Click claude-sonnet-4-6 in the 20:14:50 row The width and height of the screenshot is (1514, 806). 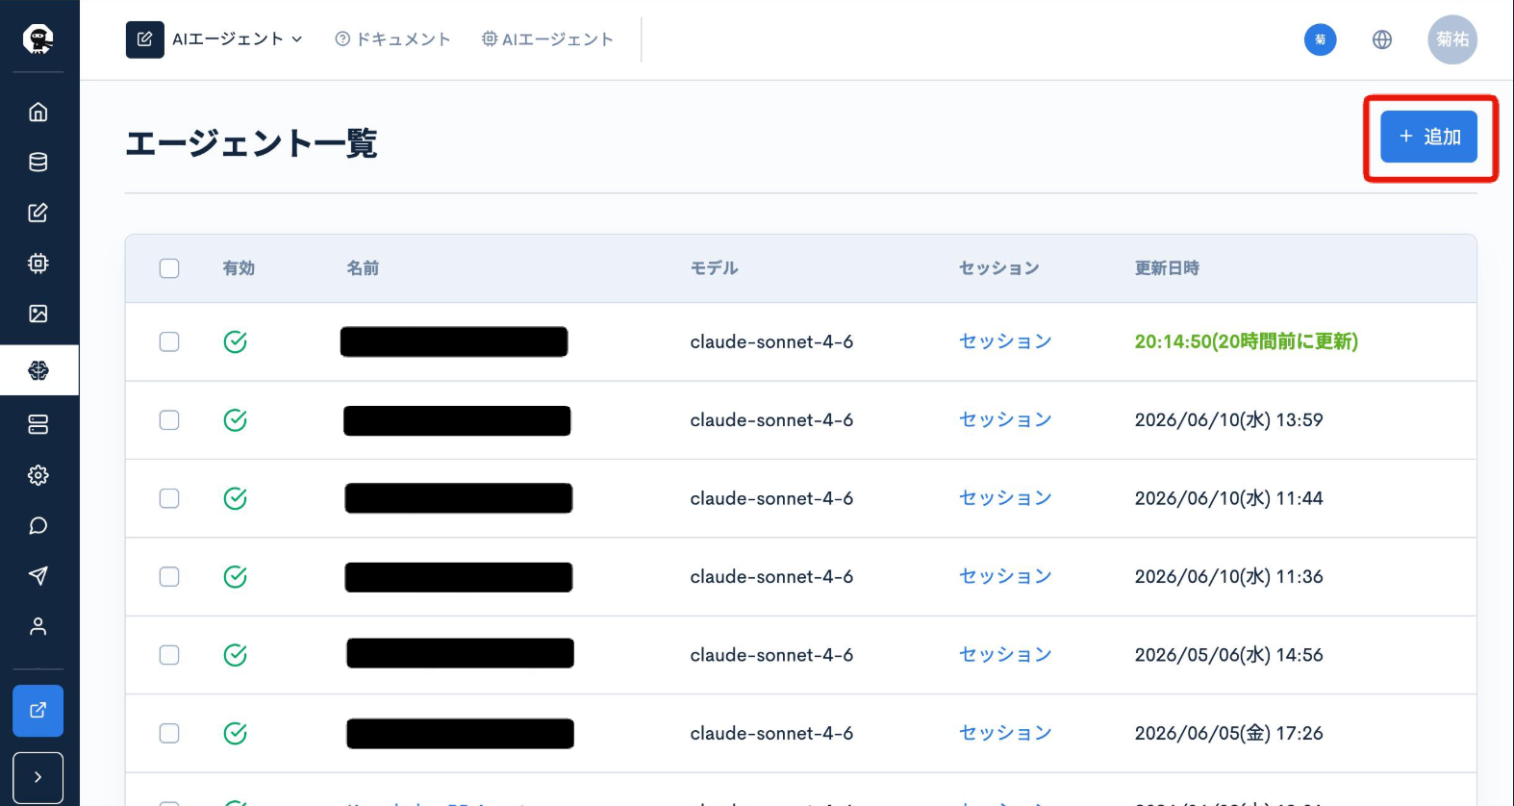771,341
